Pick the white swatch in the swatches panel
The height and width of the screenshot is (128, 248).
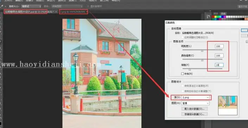(227, 17)
